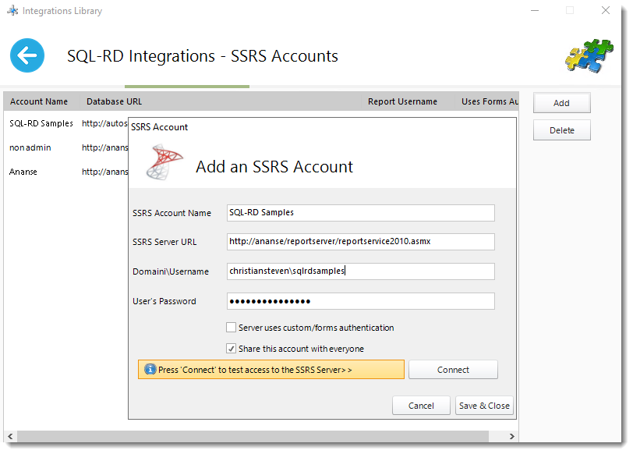Focus the SSRS Account Name field
This screenshot has height=454, width=633.
coord(360,213)
